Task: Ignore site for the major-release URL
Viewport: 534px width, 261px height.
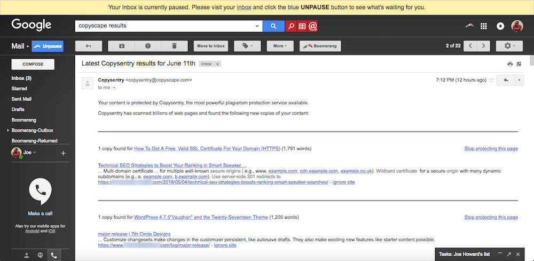Action: [225, 245]
